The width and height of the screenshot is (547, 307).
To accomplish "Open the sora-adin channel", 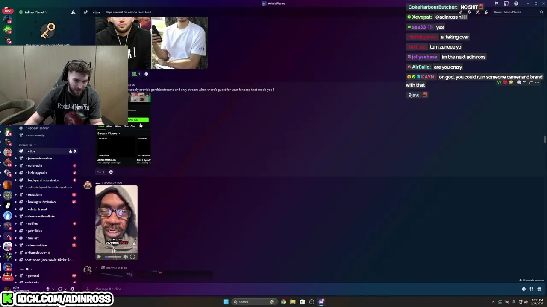I will tap(35, 165).
